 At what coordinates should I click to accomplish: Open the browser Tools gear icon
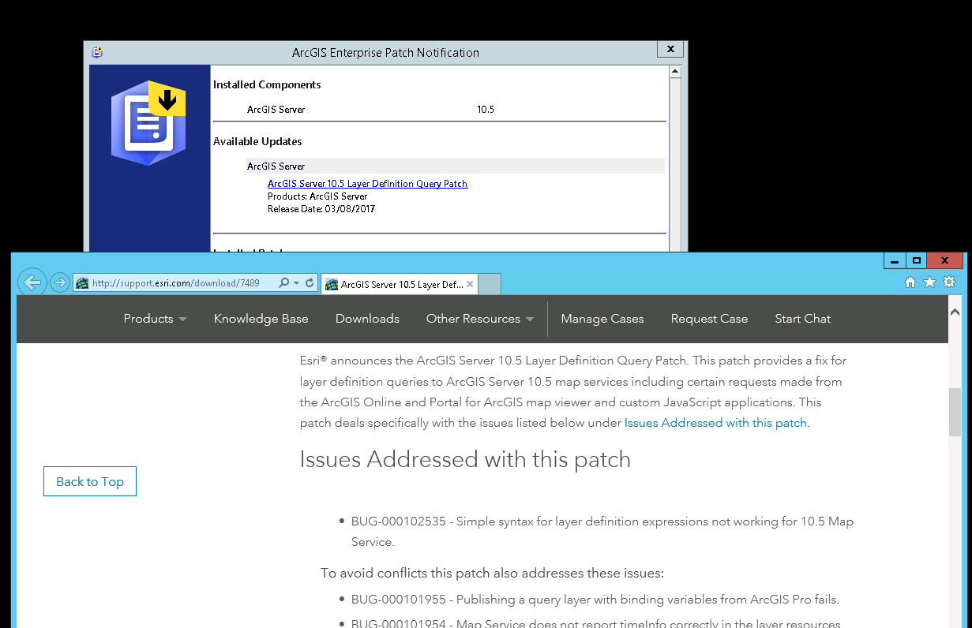[949, 282]
